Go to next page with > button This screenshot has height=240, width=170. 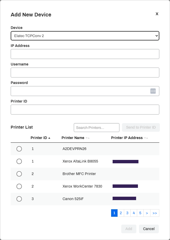tap(147, 213)
